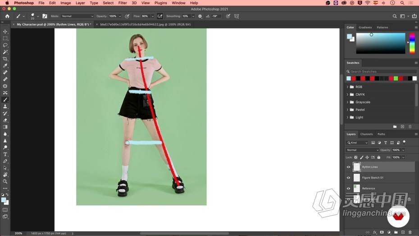Screen dimensions: 419x236
Task: Toggle lock transparent pixels
Action: pos(355,157)
